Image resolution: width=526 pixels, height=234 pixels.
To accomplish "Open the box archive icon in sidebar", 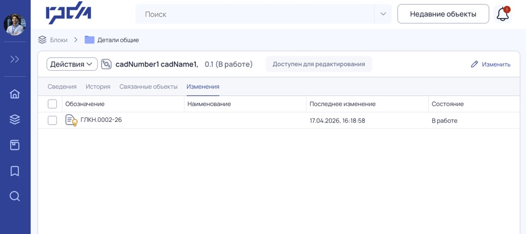I will click(14, 145).
